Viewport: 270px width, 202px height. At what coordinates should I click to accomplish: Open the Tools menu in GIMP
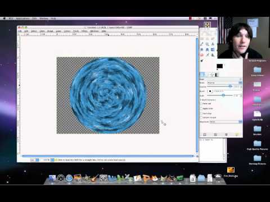tap(76, 31)
